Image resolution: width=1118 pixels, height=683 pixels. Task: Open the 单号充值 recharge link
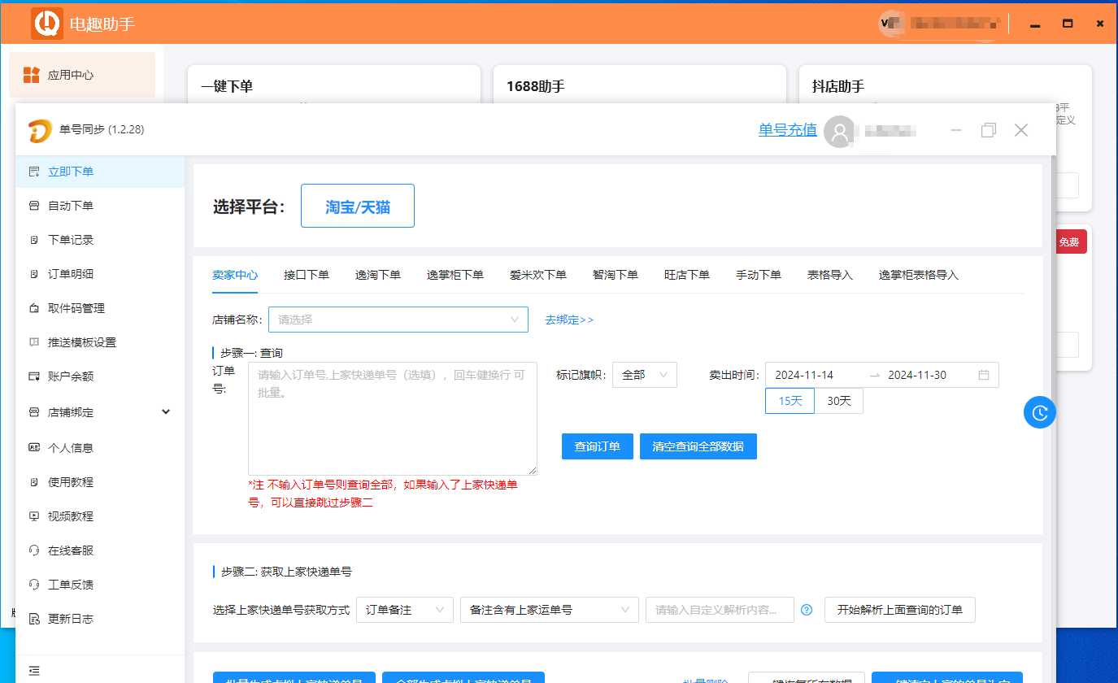(x=788, y=129)
